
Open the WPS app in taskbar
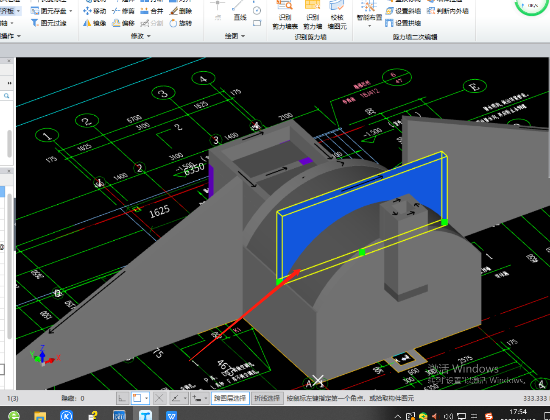tap(172, 415)
